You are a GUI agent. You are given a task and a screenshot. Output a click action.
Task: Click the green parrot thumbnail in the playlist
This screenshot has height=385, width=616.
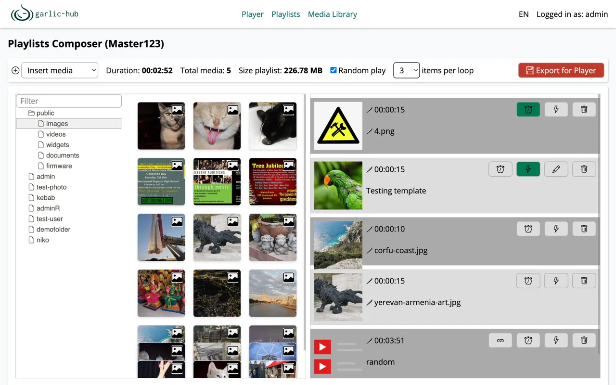338,186
